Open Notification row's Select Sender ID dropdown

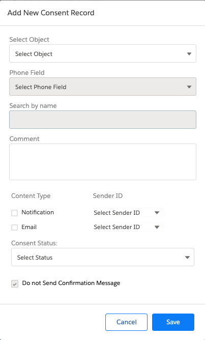[128, 213]
